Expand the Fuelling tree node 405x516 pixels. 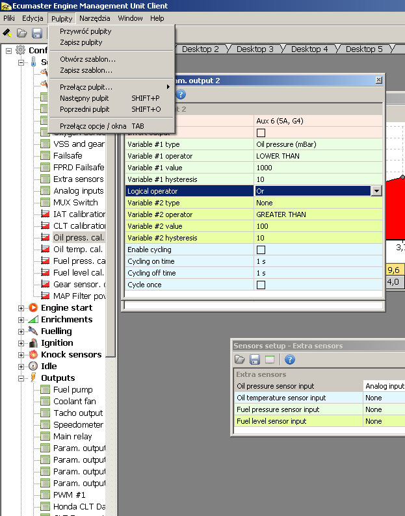point(21,331)
